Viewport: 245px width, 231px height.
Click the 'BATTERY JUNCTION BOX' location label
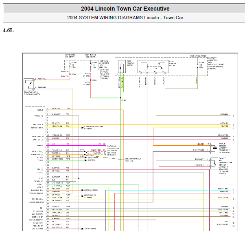tap(216, 63)
